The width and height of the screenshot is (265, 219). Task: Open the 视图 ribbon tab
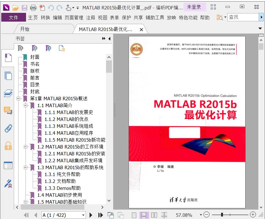point(103,18)
